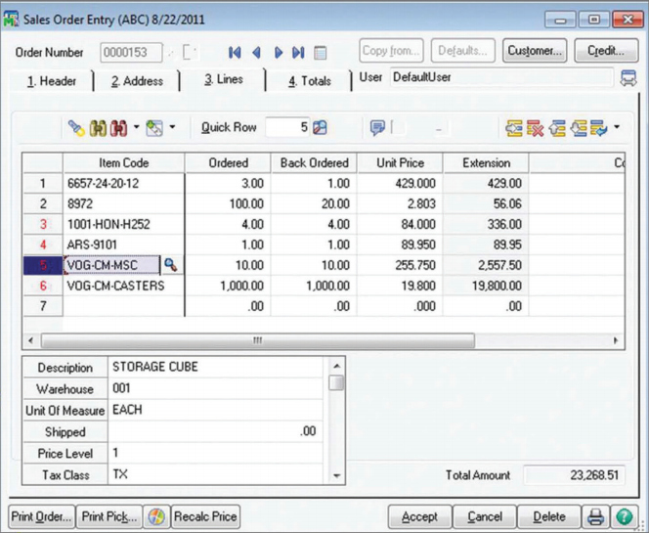Image resolution: width=649 pixels, height=533 pixels.
Task: Click the Quick Row number field
Action: click(287, 127)
